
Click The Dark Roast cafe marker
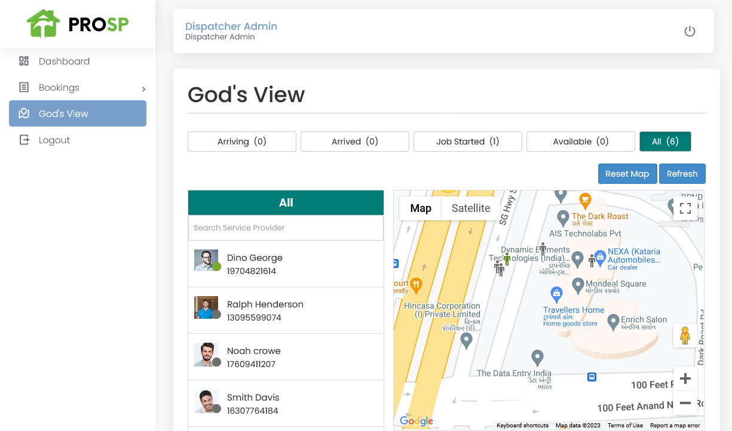(x=585, y=199)
